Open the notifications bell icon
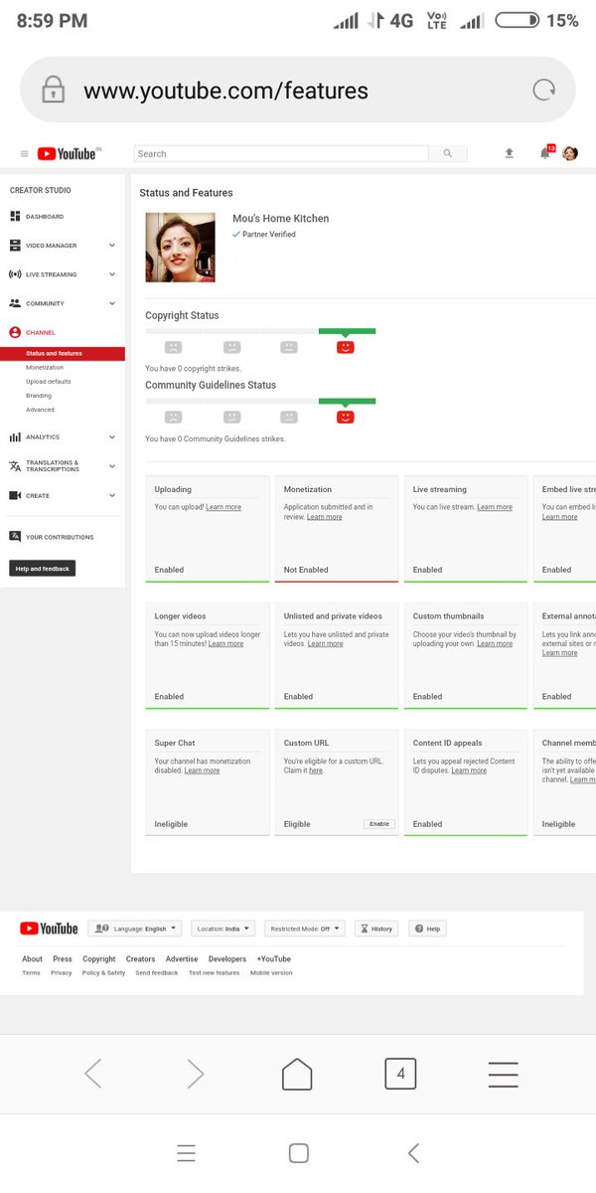Viewport: 596px width, 1193px height. point(544,153)
